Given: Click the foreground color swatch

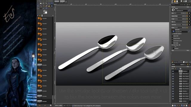Looking at the screenshot, I should 44,11.
